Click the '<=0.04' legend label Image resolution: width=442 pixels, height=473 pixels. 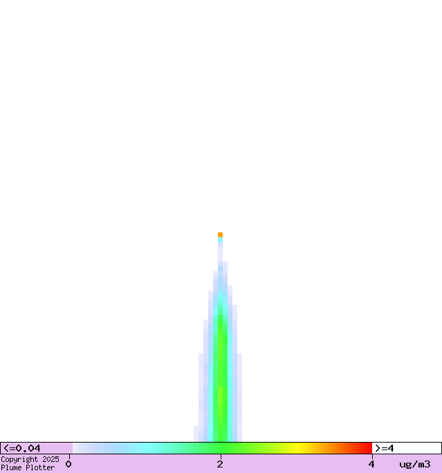[21, 448]
